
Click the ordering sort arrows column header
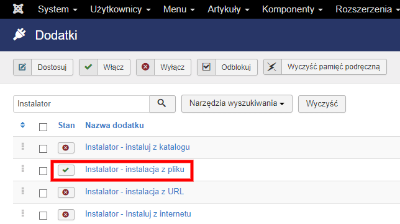23,125
